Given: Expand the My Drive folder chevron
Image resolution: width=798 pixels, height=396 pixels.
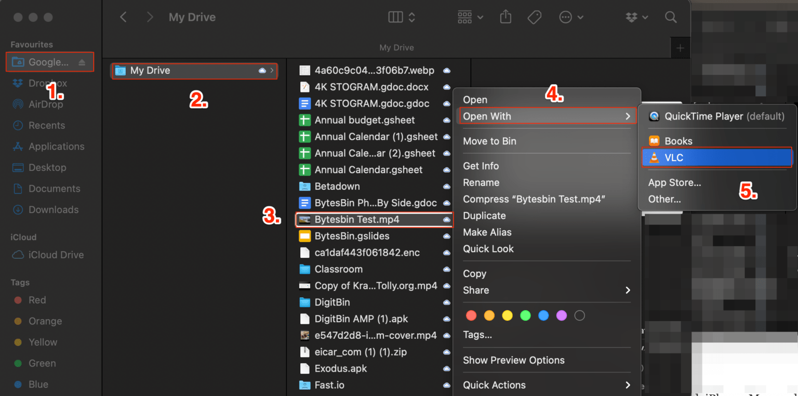Looking at the screenshot, I should (271, 71).
